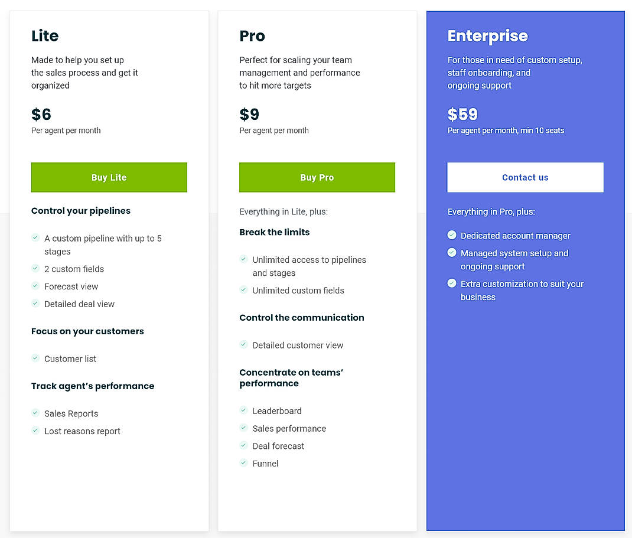Click the checkmark beside "Leaderboard"
The width and height of the screenshot is (632, 538).
click(x=243, y=410)
